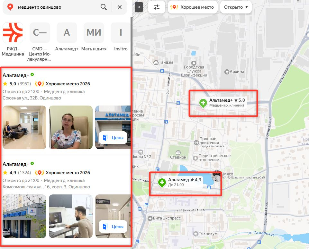
Task: Click Альтамед 4,9 green map marker
Action: coord(162,183)
